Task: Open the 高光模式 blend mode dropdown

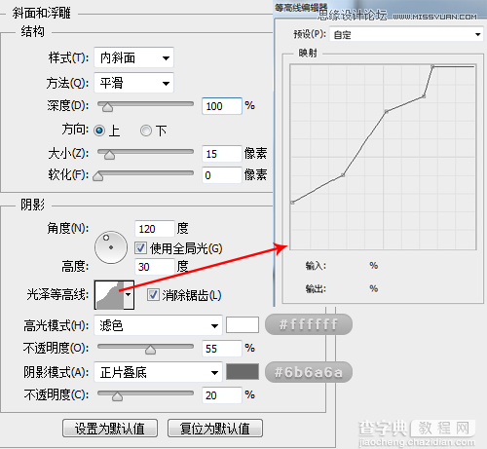Action: point(158,325)
